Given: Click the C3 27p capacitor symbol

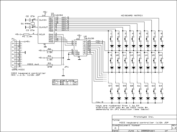Looking at the screenshot, I should tap(30, 27).
